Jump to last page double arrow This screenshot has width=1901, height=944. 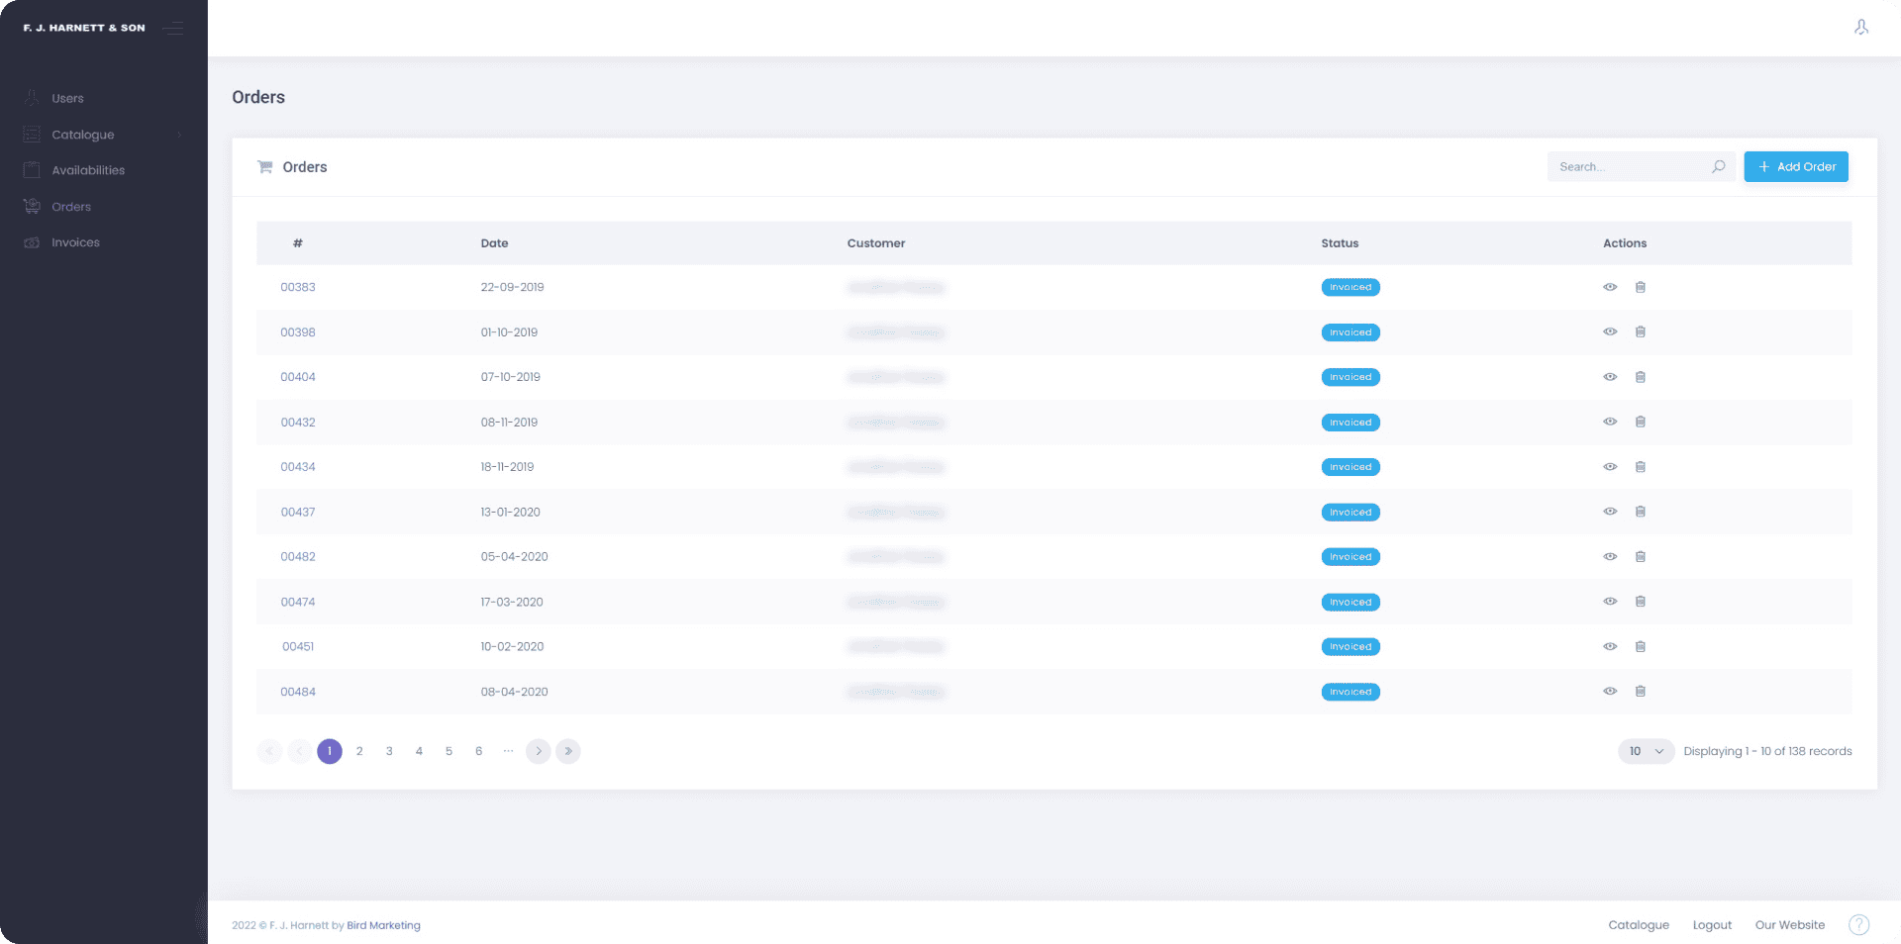tap(568, 751)
